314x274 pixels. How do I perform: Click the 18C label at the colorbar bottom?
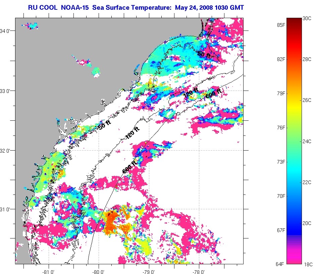click(307, 264)
